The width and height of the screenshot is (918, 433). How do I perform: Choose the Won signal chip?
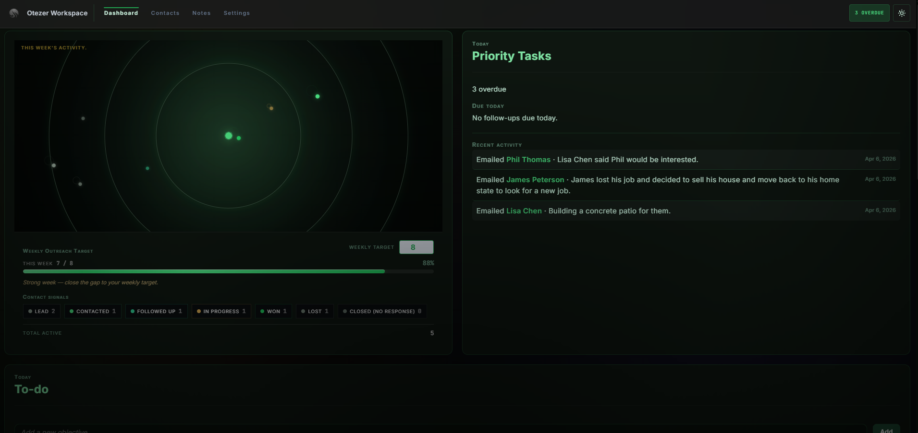(273, 311)
